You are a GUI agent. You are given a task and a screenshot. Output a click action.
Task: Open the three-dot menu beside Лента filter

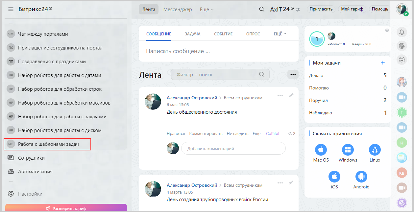pyautogui.click(x=293, y=74)
